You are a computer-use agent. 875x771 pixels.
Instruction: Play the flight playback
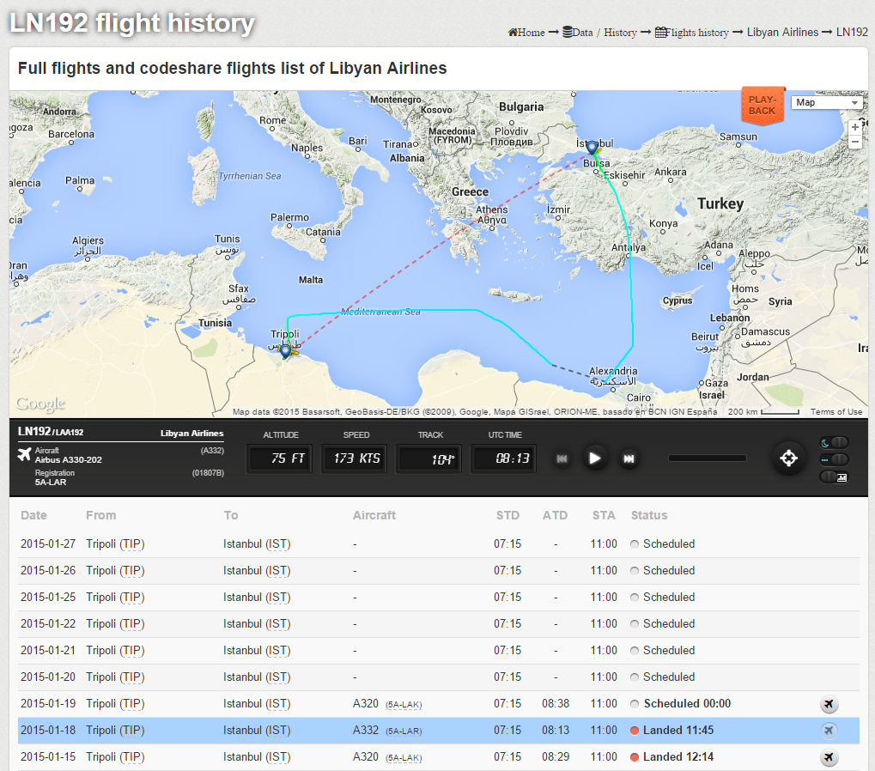pos(595,458)
